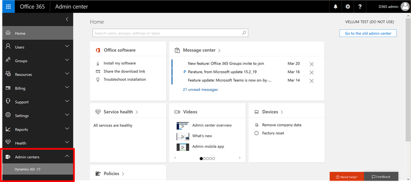
Task: Open Billing in the sidebar
Action: click(38, 88)
